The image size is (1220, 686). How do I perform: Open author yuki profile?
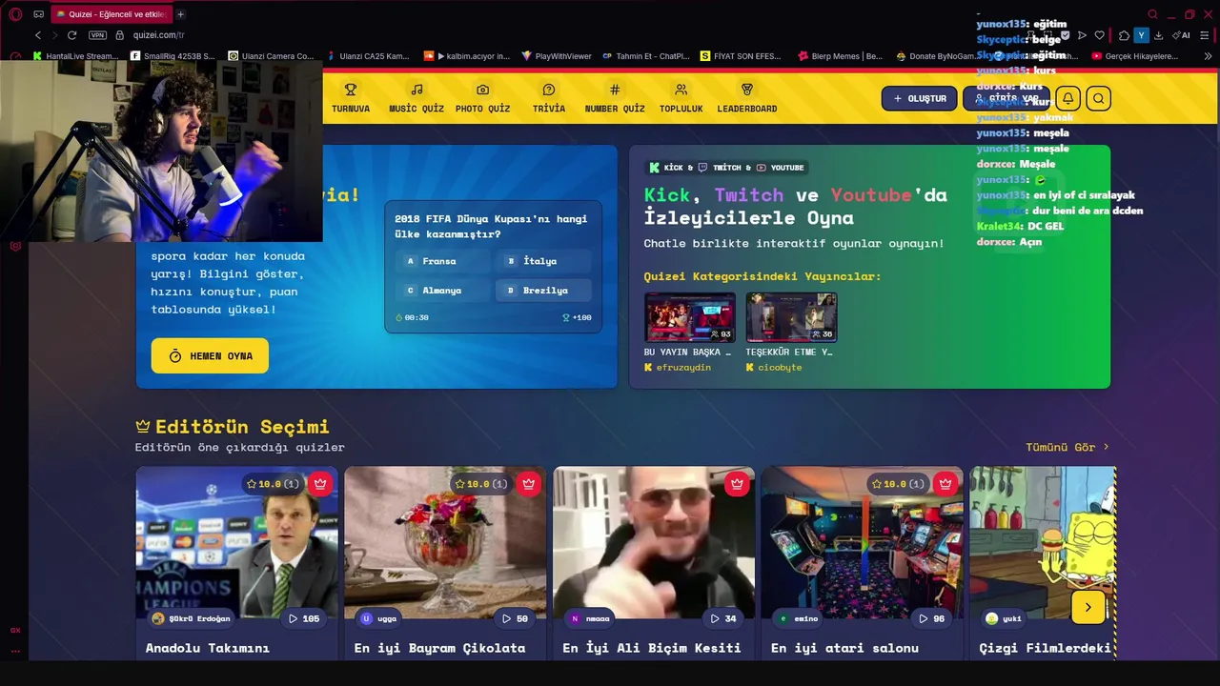coord(1003,618)
